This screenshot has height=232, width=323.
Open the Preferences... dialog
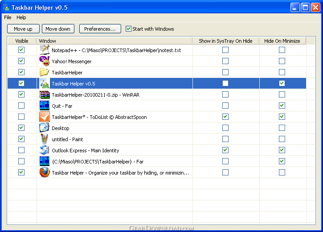pyautogui.click(x=100, y=29)
